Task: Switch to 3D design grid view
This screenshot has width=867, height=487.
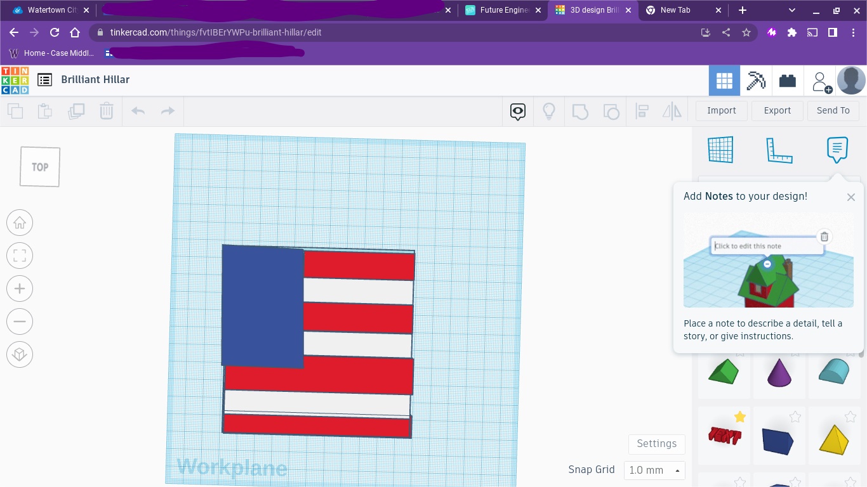Action: 724,81
